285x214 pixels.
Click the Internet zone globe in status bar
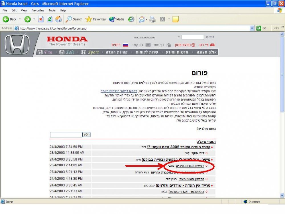point(245,202)
